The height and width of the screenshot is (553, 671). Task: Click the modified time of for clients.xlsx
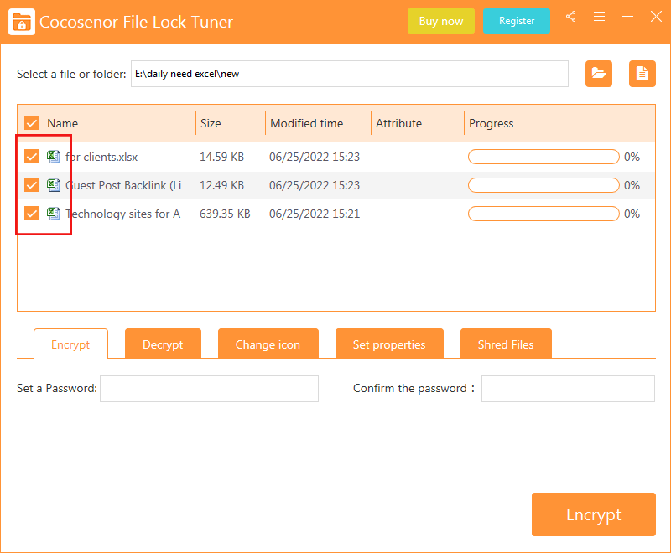click(315, 157)
